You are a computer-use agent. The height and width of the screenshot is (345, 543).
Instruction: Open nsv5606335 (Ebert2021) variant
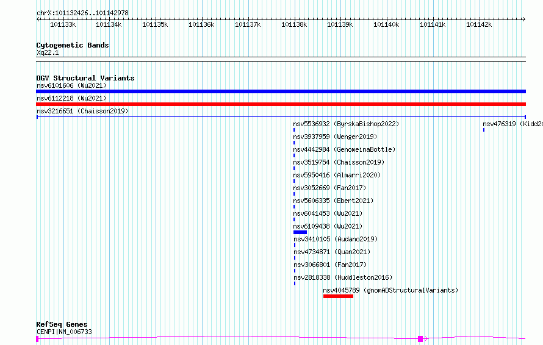[x=333, y=201]
